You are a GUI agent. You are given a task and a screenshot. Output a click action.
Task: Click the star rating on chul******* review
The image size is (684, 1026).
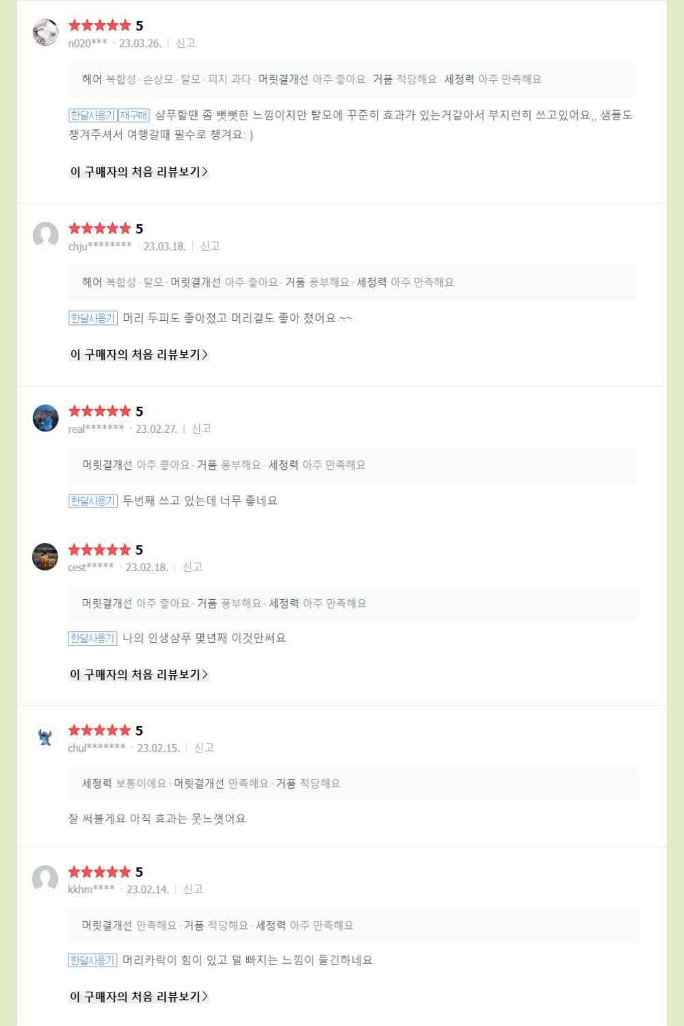tap(100, 731)
